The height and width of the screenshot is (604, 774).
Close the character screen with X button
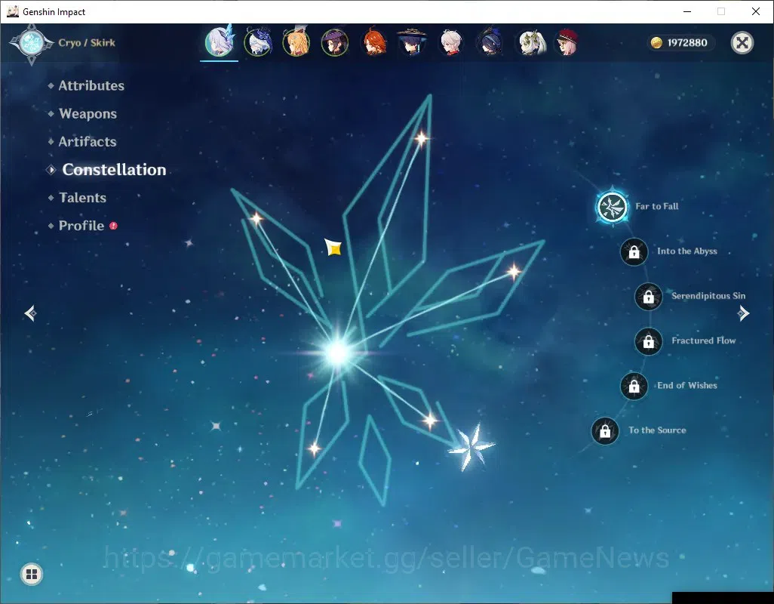click(x=742, y=43)
